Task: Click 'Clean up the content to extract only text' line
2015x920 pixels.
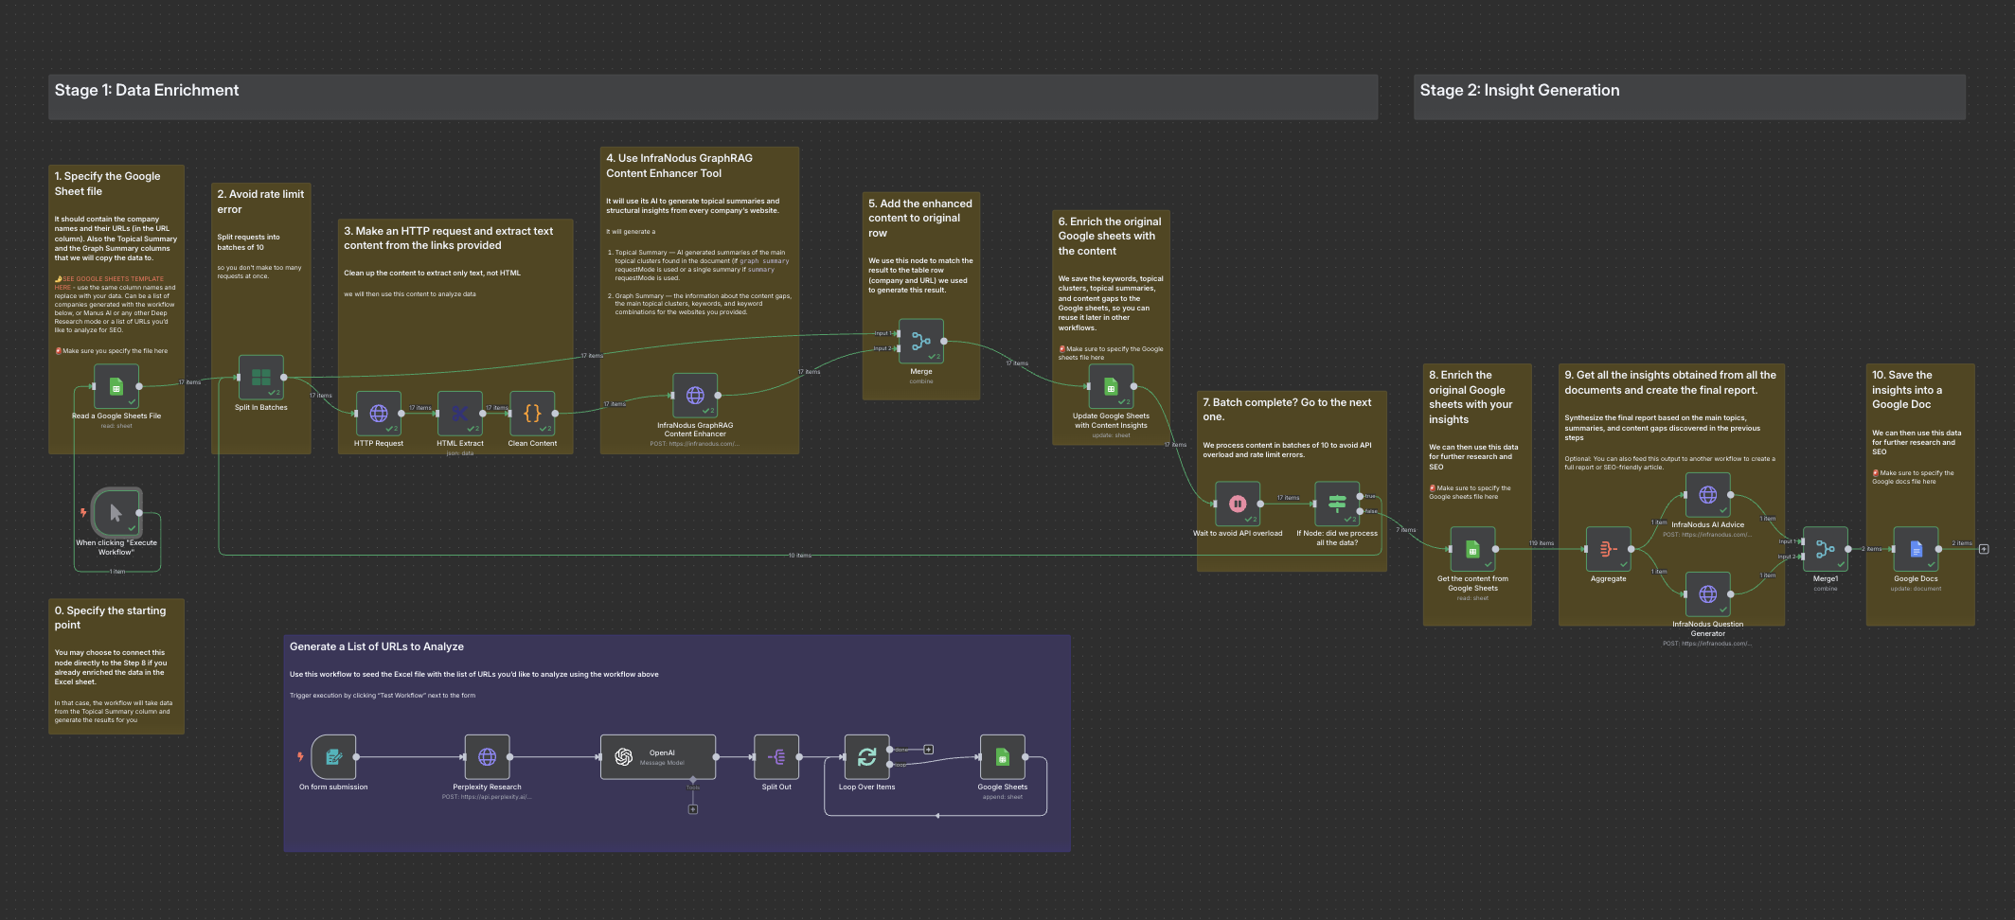Action: (432, 273)
